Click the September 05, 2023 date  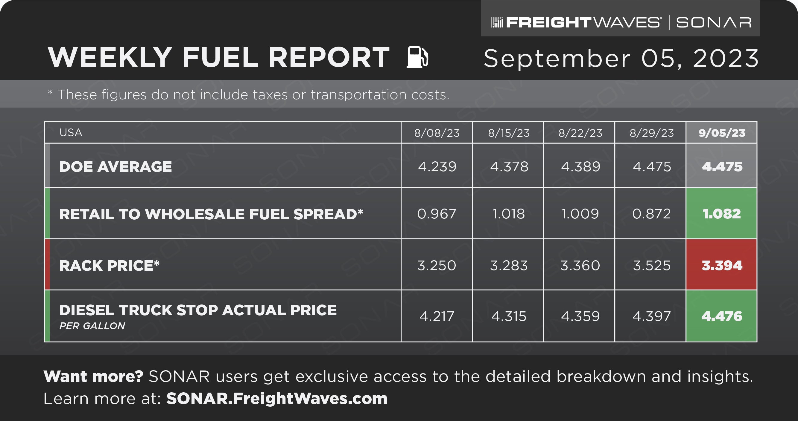point(621,58)
